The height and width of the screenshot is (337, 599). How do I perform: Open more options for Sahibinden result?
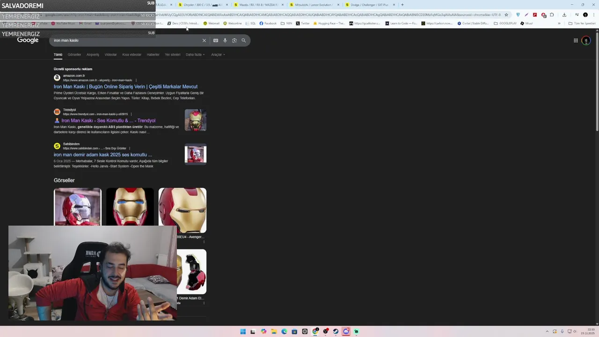130,148
